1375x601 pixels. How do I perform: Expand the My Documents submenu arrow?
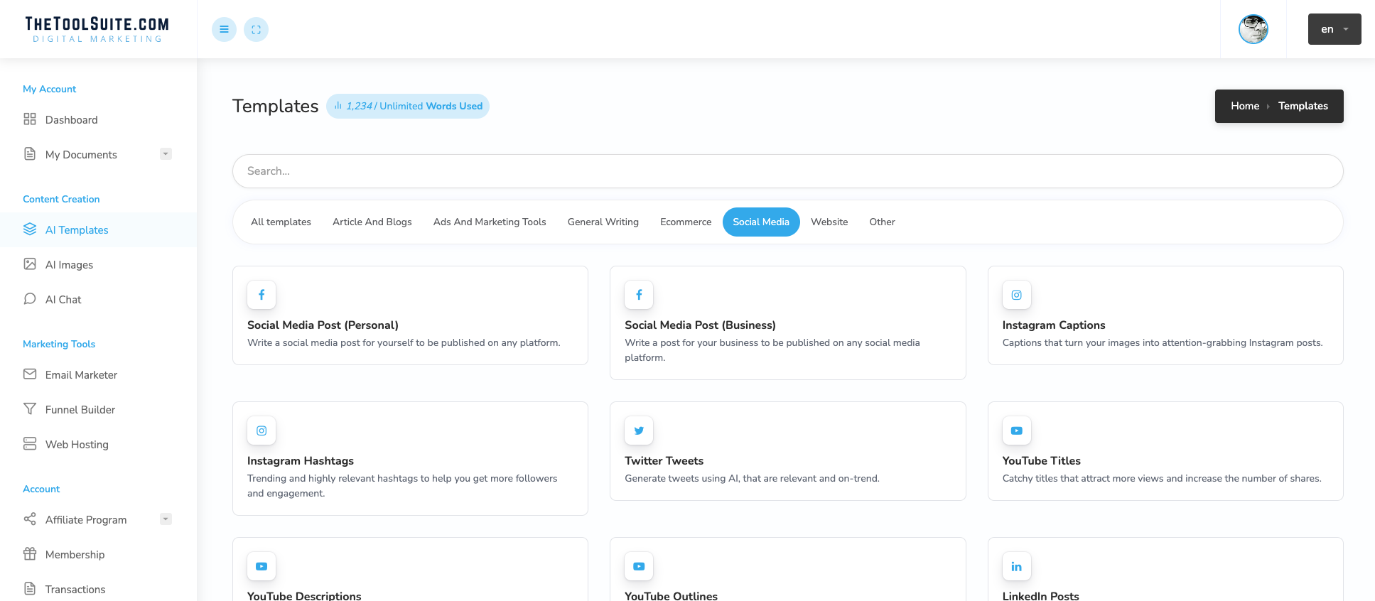tap(166, 154)
